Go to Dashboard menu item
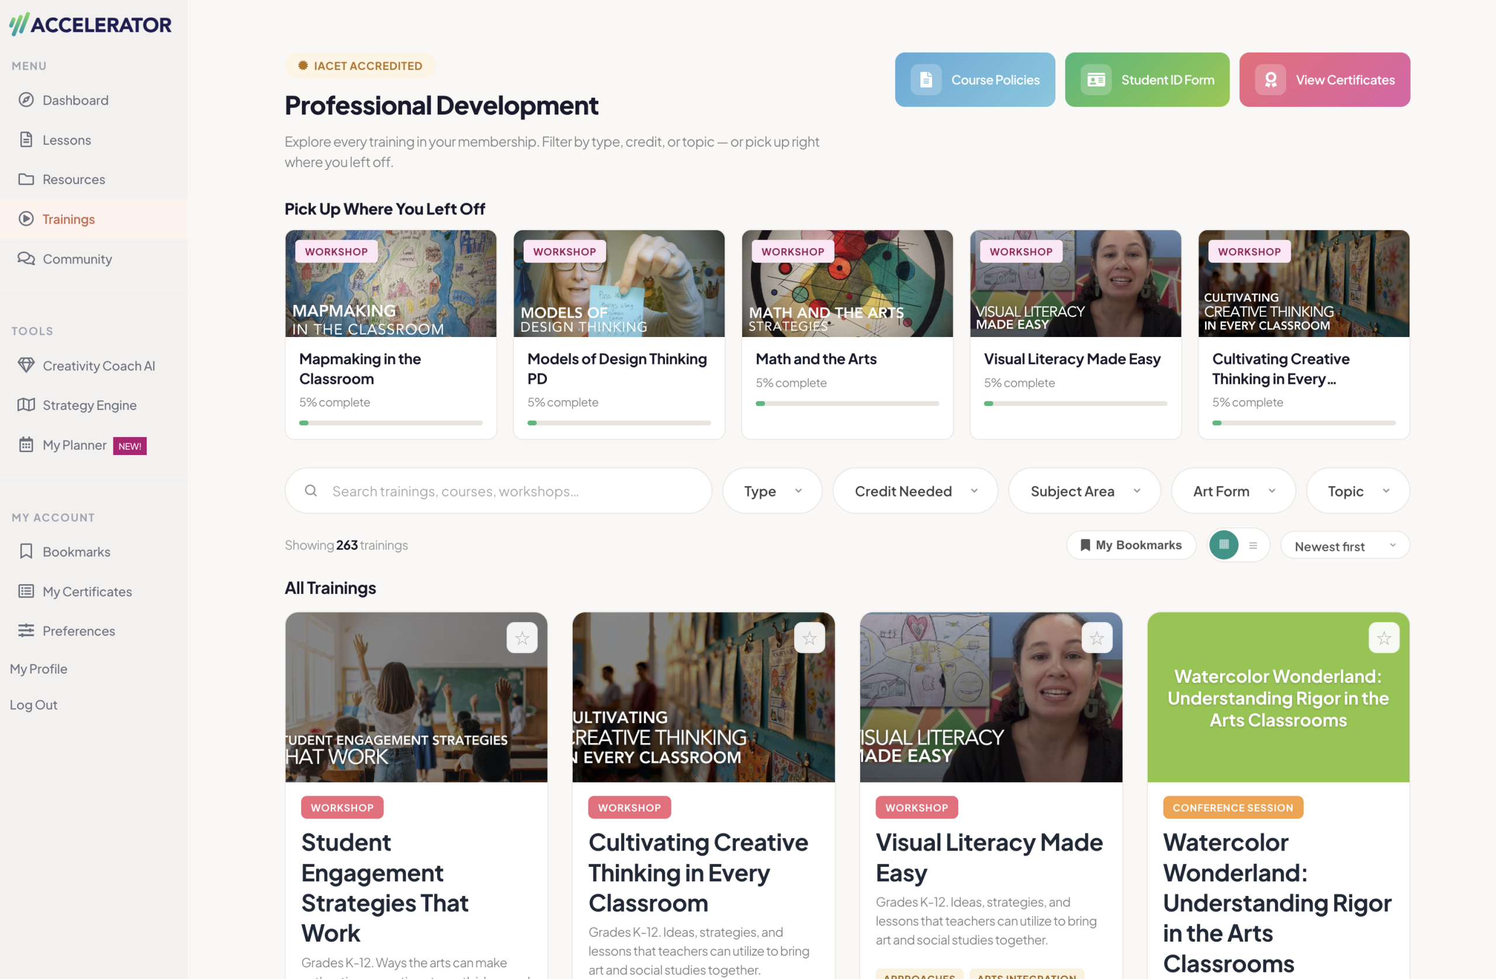Image resolution: width=1496 pixels, height=979 pixels. pos(93,100)
